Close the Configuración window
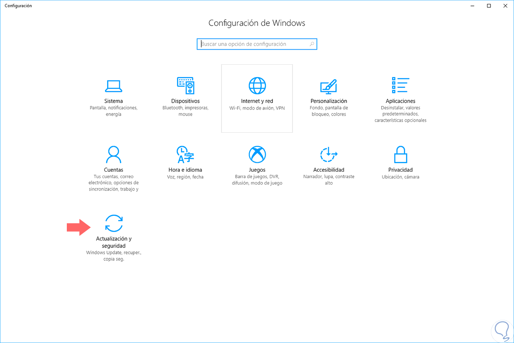Viewport: 514px width, 343px height. (505, 6)
